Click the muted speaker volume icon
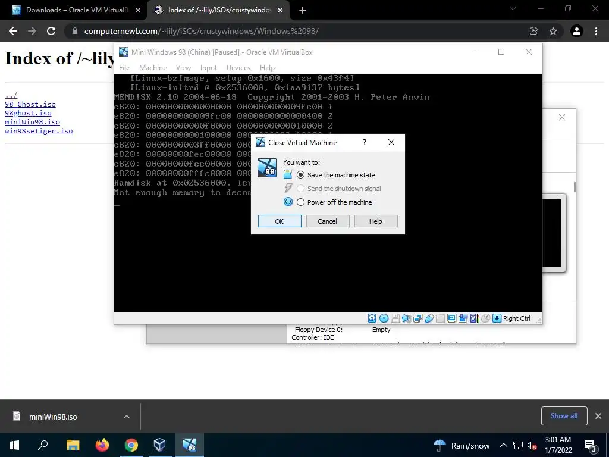This screenshot has width=609, height=457. (x=532, y=445)
